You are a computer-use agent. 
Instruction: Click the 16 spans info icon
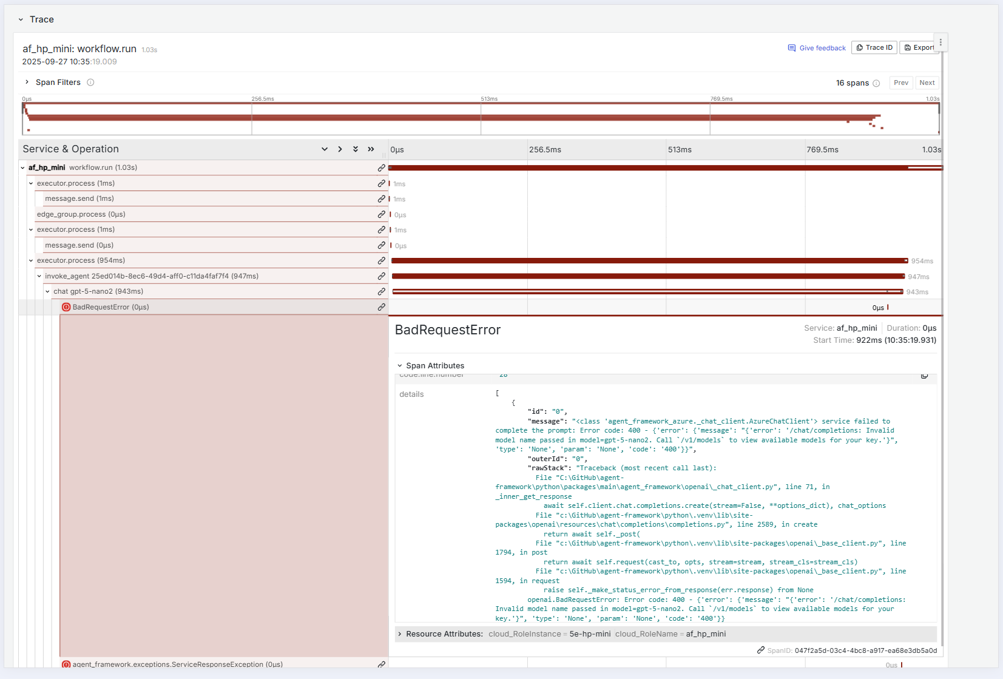pyautogui.click(x=876, y=83)
